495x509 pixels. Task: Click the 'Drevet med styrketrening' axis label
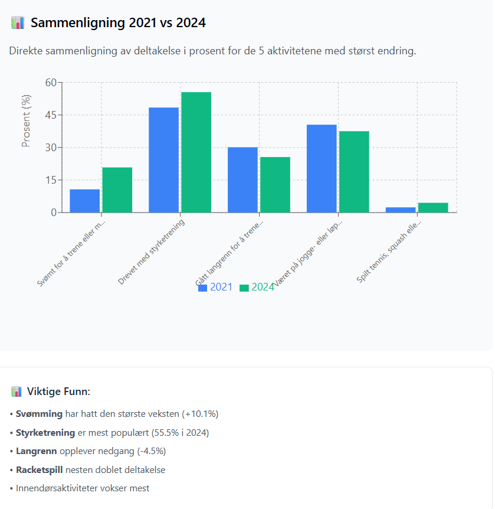tap(151, 252)
